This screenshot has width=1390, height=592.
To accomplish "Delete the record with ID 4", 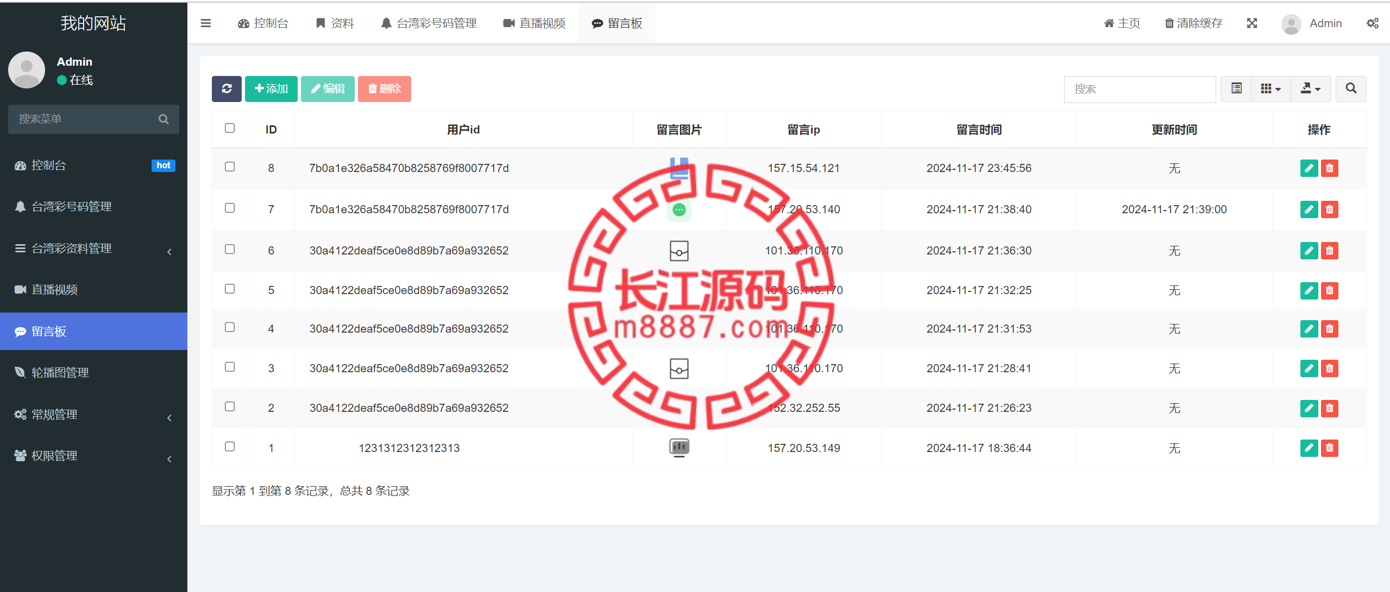I will pyautogui.click(x=1330, y=329).
